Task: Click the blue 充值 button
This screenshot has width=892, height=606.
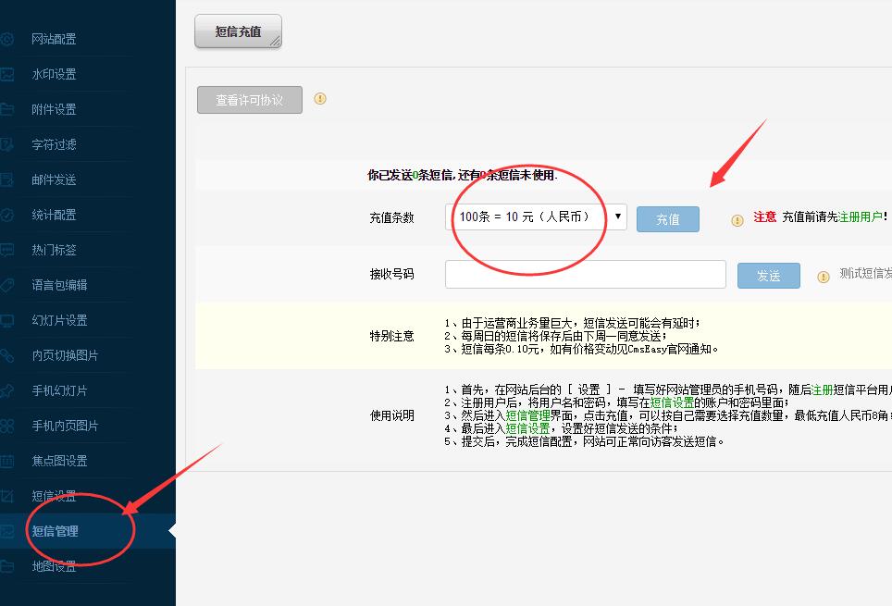Action: pyautogui.click(x=667, y=219)
